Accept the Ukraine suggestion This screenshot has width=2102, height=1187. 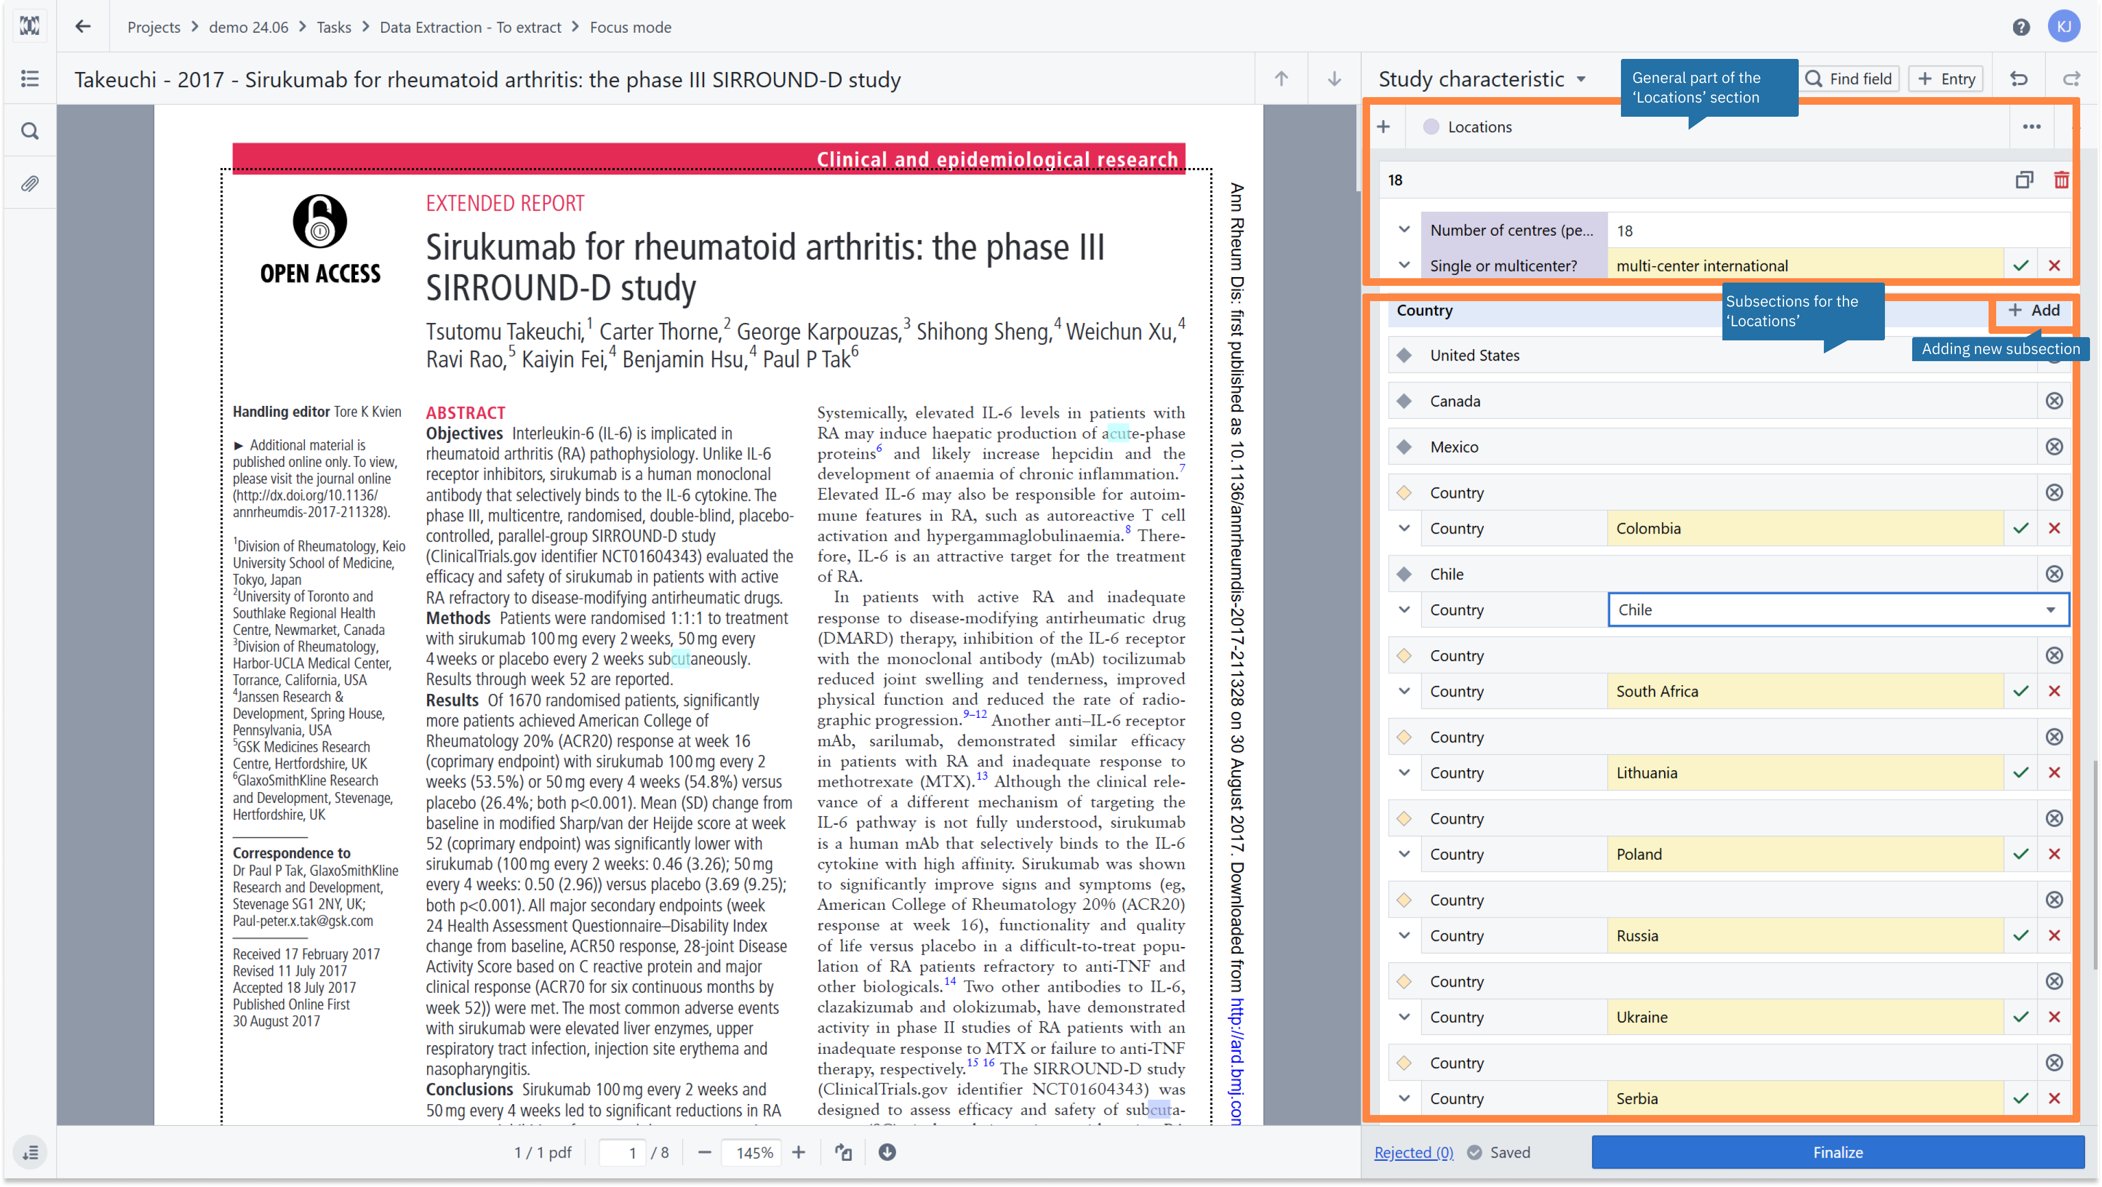[2020, 1016]
